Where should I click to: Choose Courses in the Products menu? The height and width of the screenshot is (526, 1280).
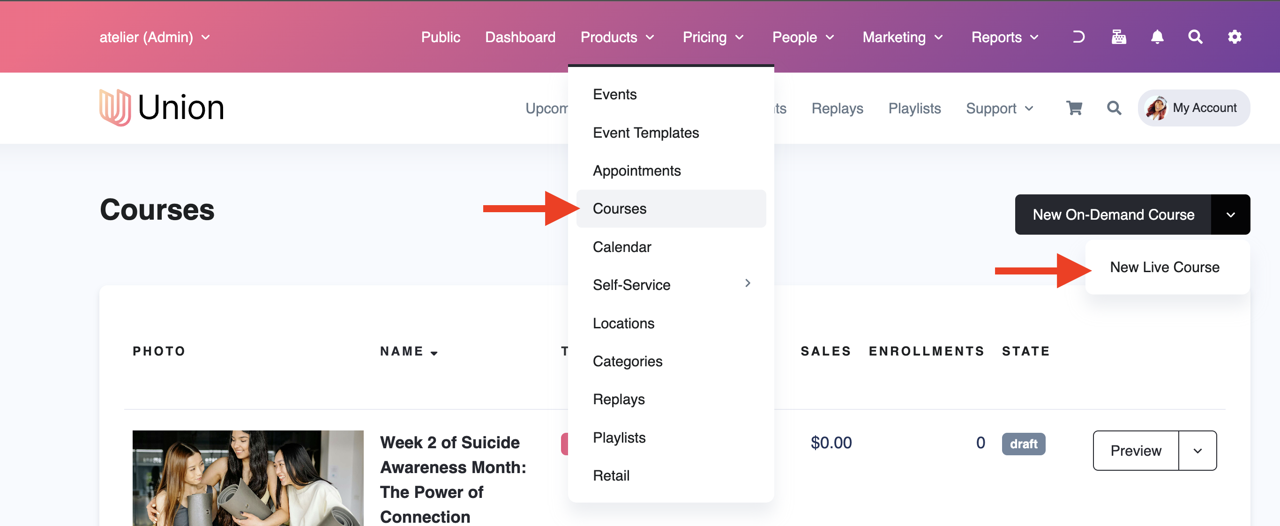tap(671, 208)
